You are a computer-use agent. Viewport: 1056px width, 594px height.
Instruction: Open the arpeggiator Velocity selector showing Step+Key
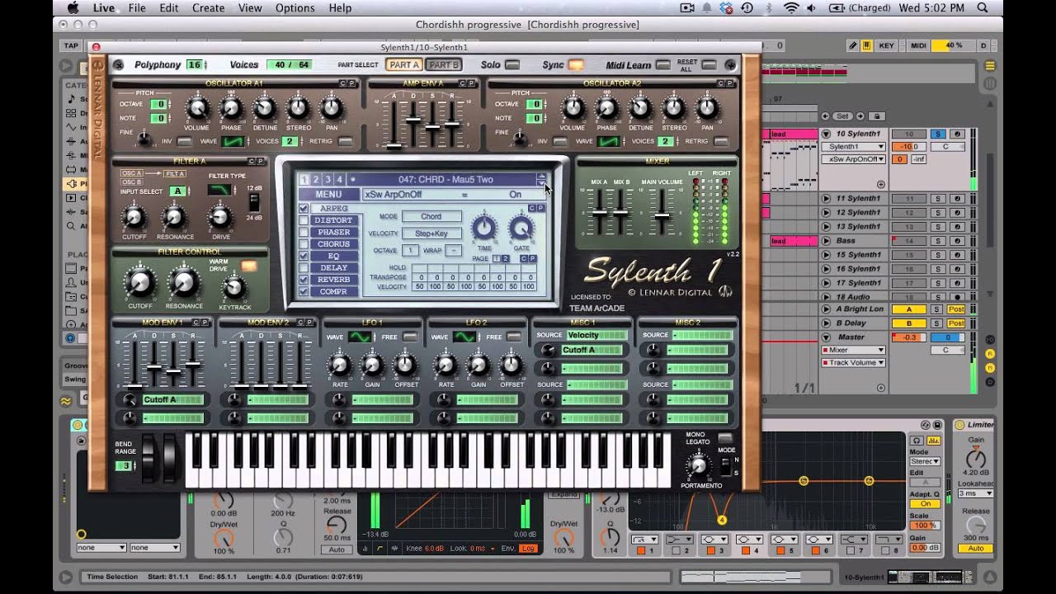tap(431, 233)
